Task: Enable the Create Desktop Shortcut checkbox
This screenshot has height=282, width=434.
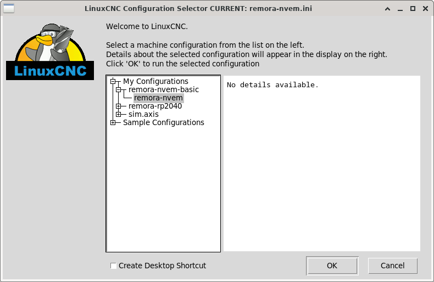Action: click(113, 266)
